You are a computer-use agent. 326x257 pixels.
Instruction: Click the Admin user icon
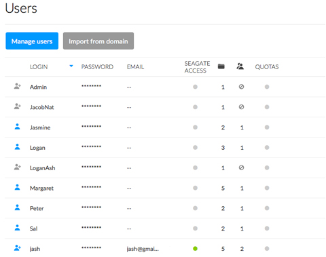18,86
